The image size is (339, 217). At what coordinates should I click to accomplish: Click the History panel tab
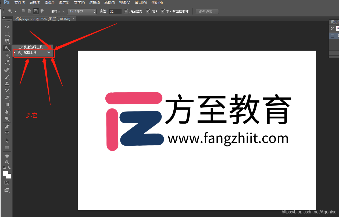(x=334, y=22)
